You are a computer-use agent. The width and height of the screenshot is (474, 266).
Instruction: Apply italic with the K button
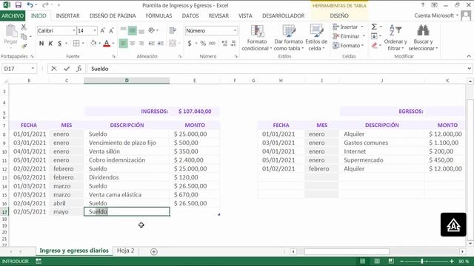(x=50, y=44)
